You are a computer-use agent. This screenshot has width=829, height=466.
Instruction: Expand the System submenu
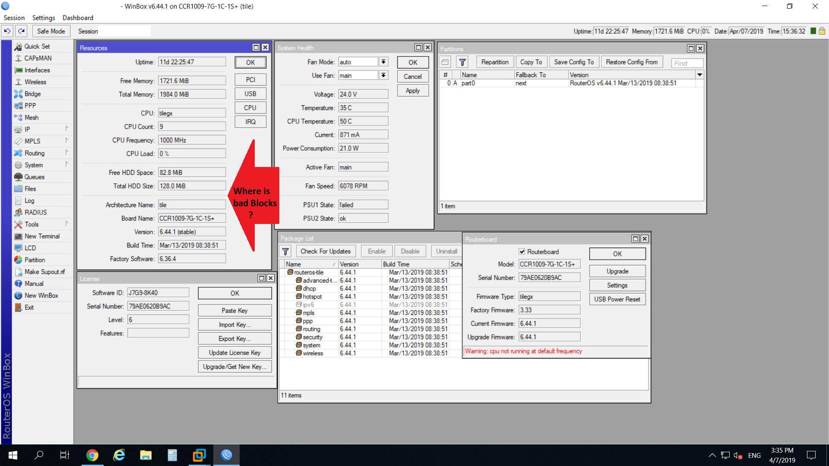click(67, 164)
